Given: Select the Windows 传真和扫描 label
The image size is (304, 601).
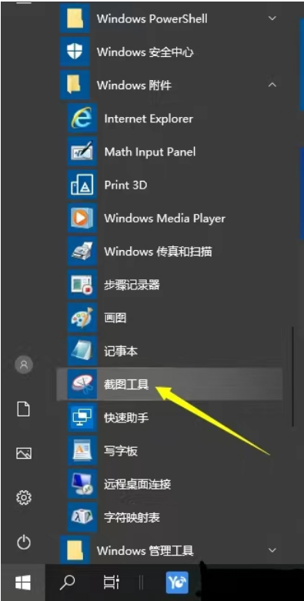Looking at the screenshot, I should (158, 252).
